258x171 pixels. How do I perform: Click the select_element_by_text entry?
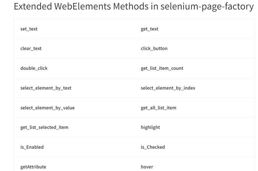[45, 88]
